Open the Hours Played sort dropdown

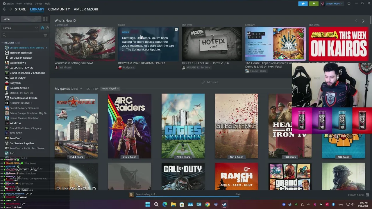(x=110, y=89)
